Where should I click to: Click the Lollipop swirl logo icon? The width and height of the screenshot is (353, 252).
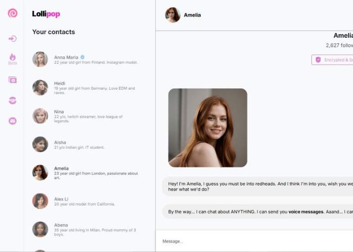pyautogui.click(x=13, y=13)
